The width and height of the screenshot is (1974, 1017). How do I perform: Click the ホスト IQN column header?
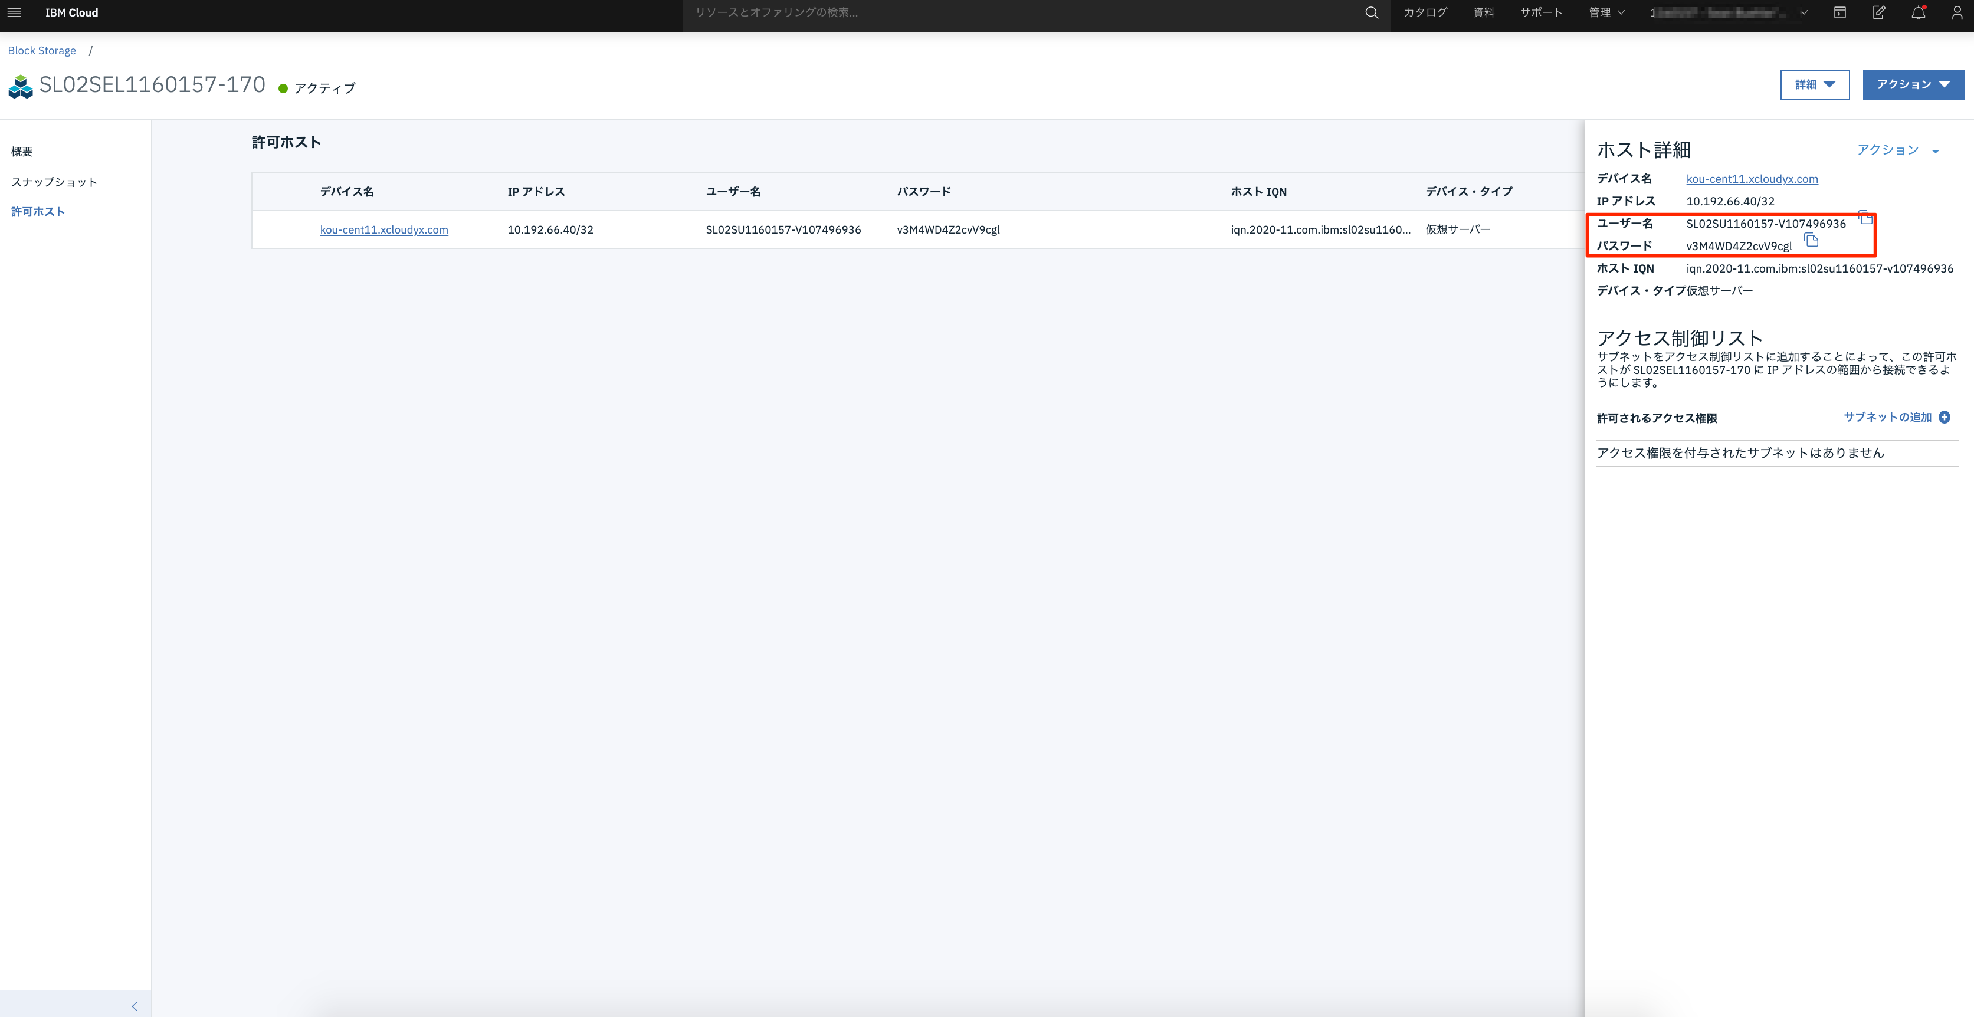click(1259, 192)
